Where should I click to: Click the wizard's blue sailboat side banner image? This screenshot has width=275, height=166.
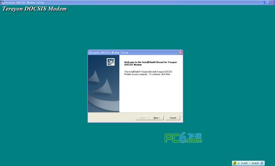(104, 84)
